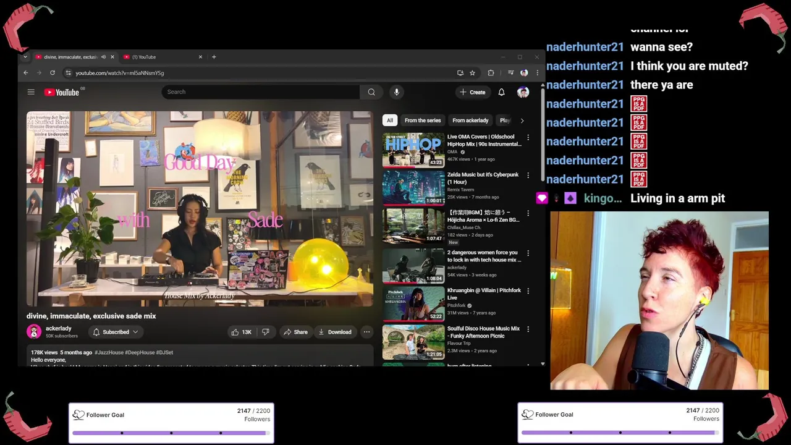
Task: Click the search magnifier button
Action: (x=371, y=92)
